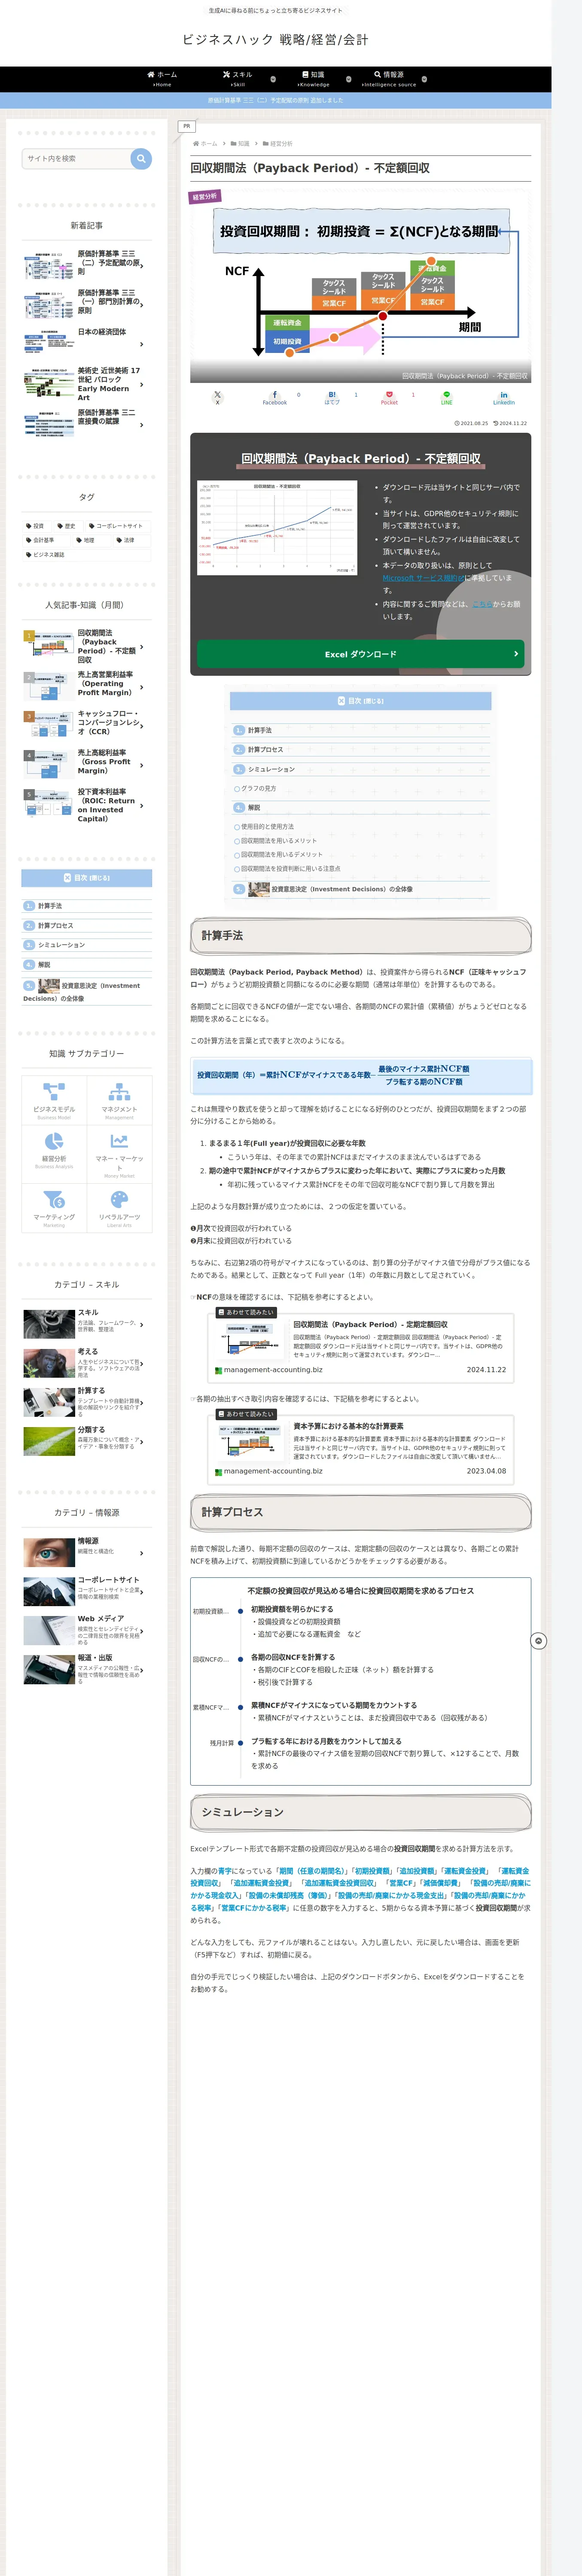Jump to シミュレーション in main contents
Viewport: 582px width, 2576px height.
pos(271,769)
